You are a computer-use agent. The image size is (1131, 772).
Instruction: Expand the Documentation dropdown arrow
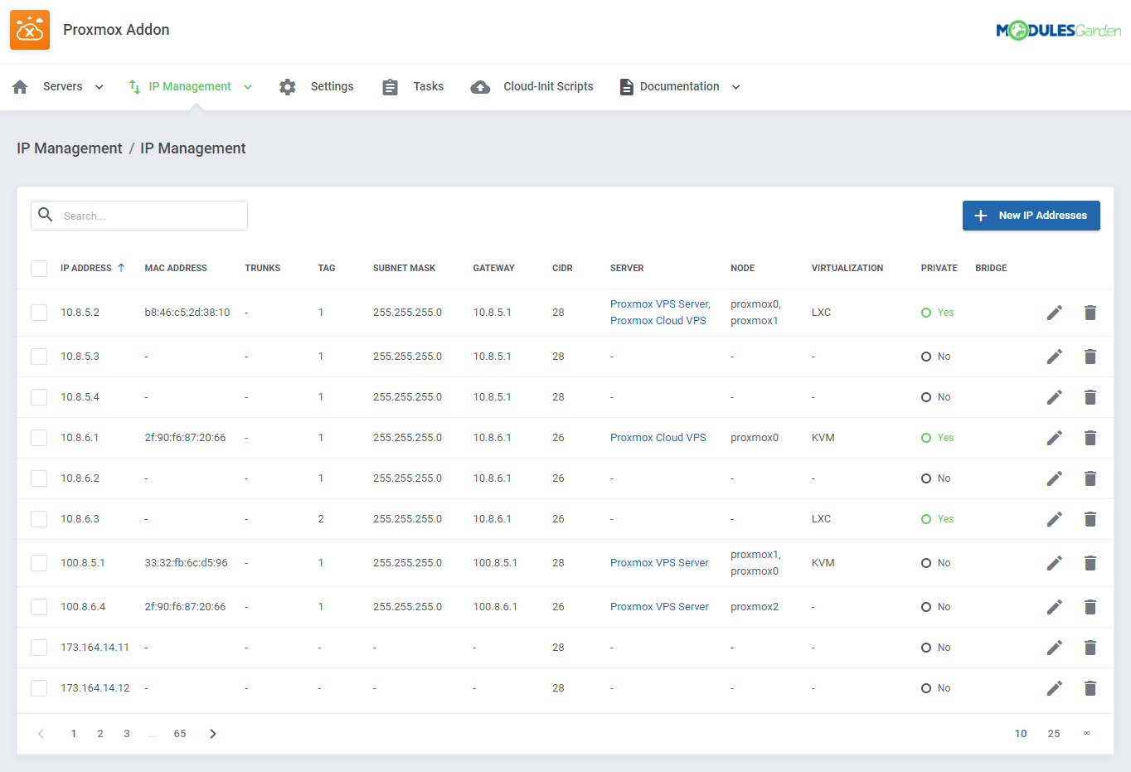tap(735, 86)
